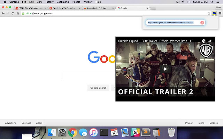Open Notification Center list icon
Viewport: 223px width, 139px height.
click(217, 2)
